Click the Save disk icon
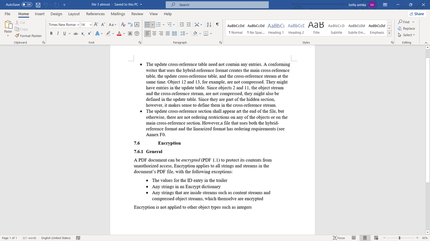 point(38,4)
